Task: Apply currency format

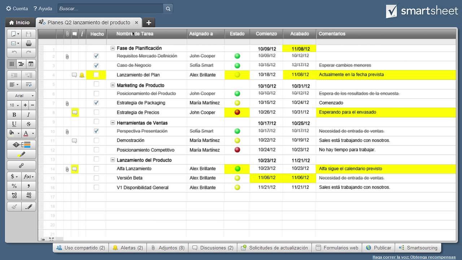Action: pos(13,177)
